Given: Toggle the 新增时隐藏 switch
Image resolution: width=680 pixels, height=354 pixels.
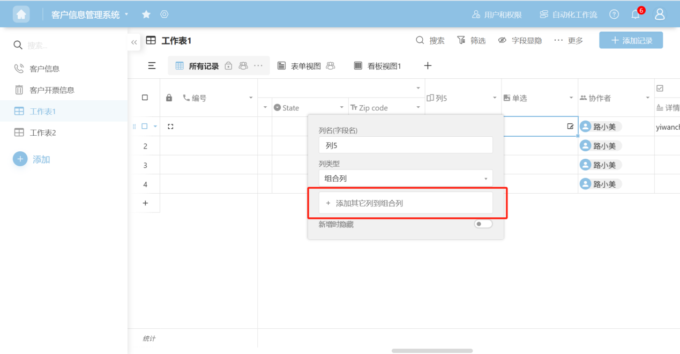Looking at the screenshot, I should point(483,224).
